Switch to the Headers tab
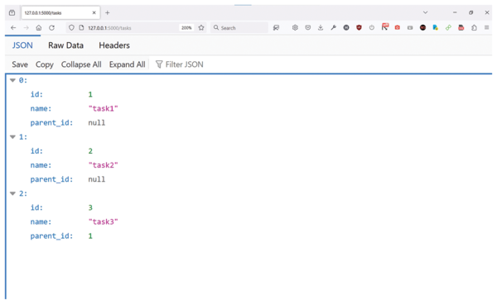Image resolution: width=497 pixels, height=304 pixels. [x=114, y=45]
